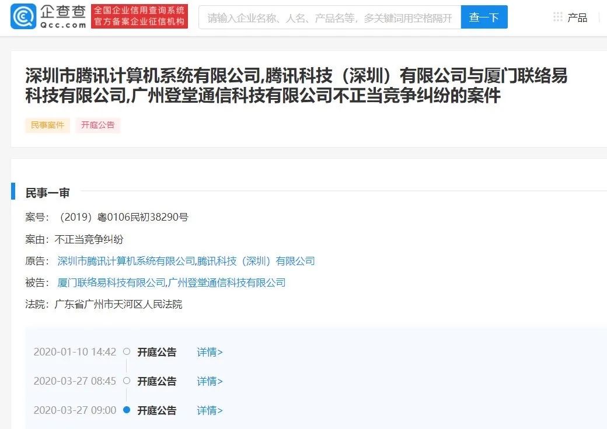607x429 pixels.
Task: Click 详情 for the 2020-03-27 09:00 entry
Action: tap(209, 410)
